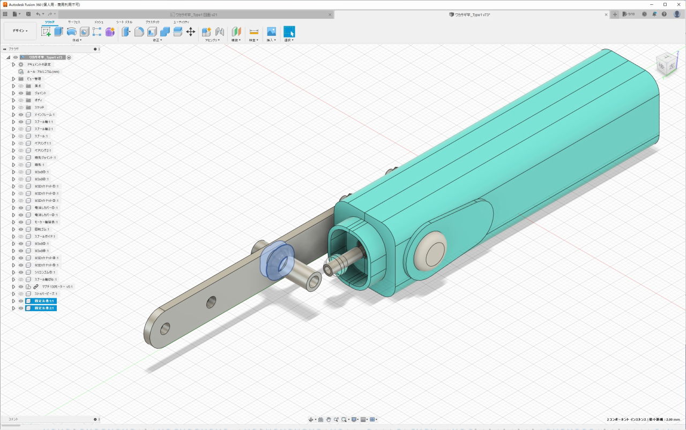
Task: Expand the ビュー管理 folder
Action: click(x=14, y=79)
